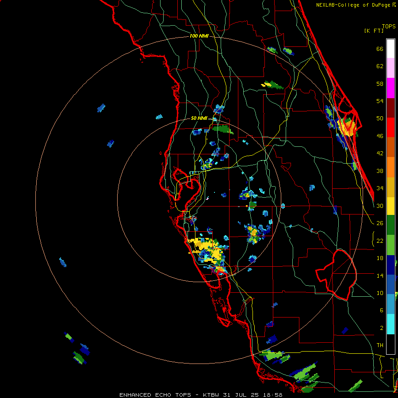Click the gold legend swatch
Screen dimensions: 398x398
(x=390, y=187)
